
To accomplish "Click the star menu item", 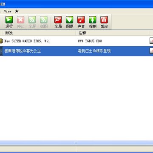I will pyautogui.click(x=17, y=11).
